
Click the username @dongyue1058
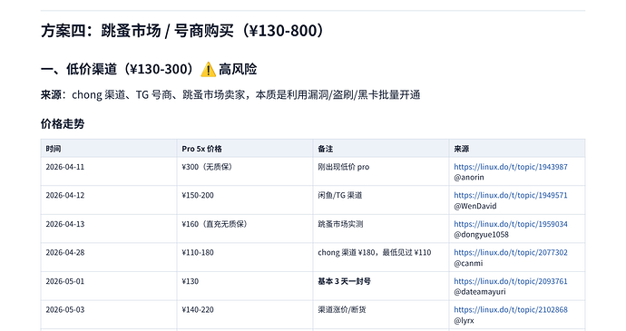pyautogui.click(x=481, y=234)
